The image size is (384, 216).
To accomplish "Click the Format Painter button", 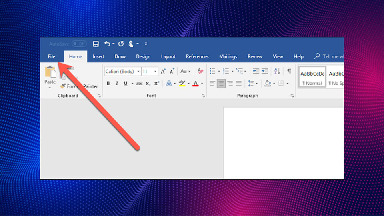I will tap(79, 86).
